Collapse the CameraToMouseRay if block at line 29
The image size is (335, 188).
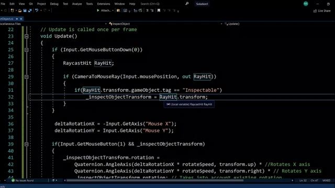click(x=27, y=77)
